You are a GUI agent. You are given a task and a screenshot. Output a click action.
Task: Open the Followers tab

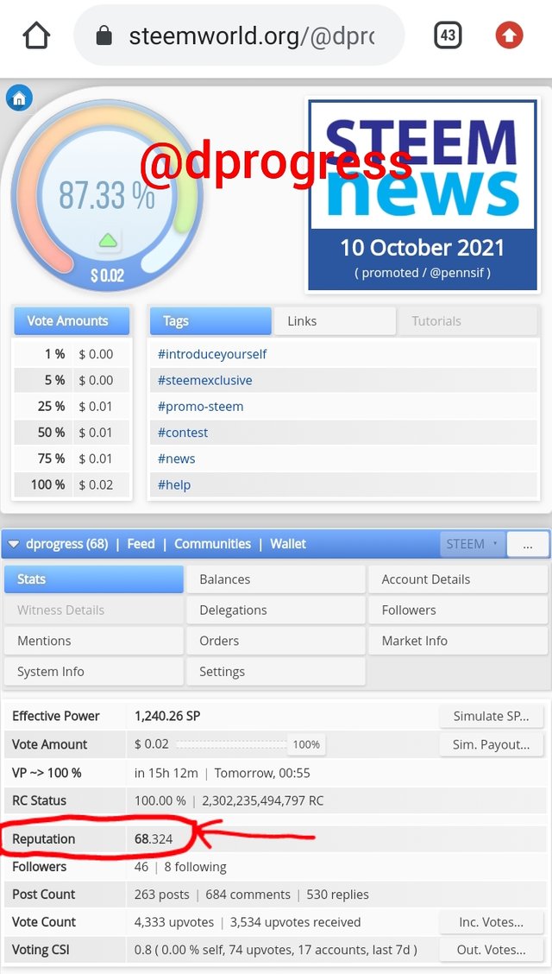point(458,610)
